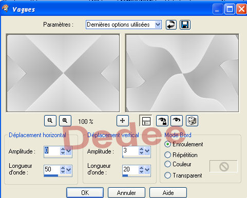Image resolution: width=247 pixels, height=198 pixels.
Task: Click the wave effect result preview pane
Action: [x=182, y=73]
